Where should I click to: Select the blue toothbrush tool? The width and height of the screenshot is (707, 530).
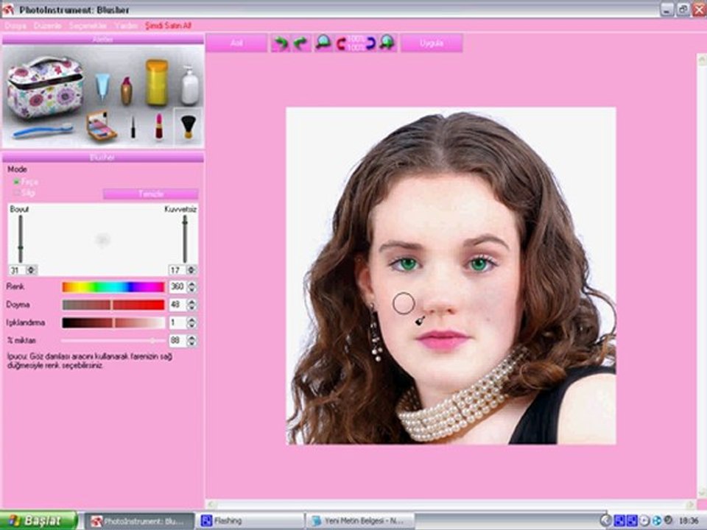(43, 130)
